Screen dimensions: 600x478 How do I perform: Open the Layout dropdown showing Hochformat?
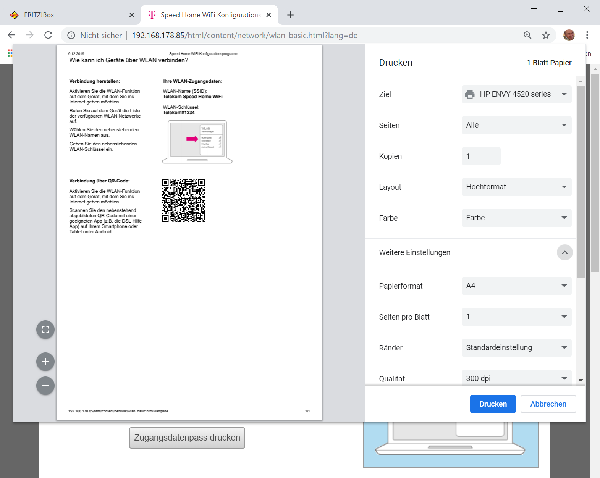(x=516, y=187)
